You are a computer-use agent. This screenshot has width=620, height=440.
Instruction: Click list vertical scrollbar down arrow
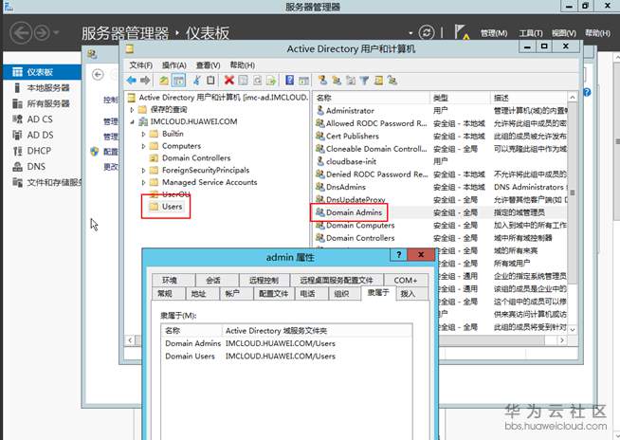[x=573, y=329]
